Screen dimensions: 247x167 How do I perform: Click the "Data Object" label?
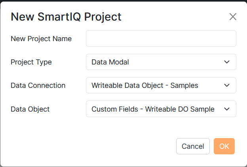pyautogui.click(x=30, y=109)
